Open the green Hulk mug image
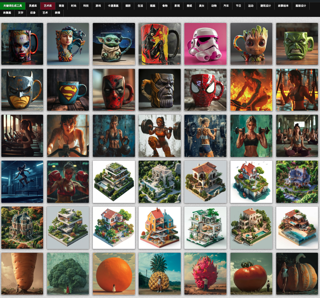The image size is (320, 298). [297, 44]
